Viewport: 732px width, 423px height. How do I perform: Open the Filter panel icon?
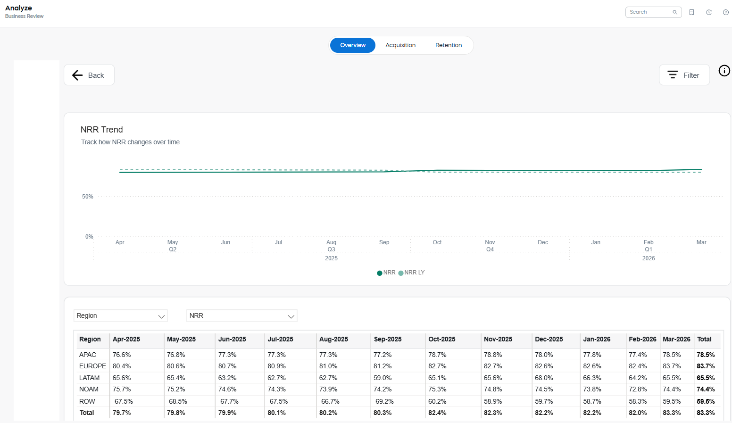tap(673, 75)
